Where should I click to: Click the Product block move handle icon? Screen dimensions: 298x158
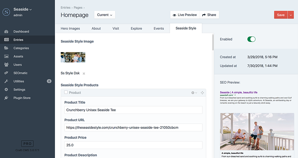pyautogui.click(x=202, y=93)
